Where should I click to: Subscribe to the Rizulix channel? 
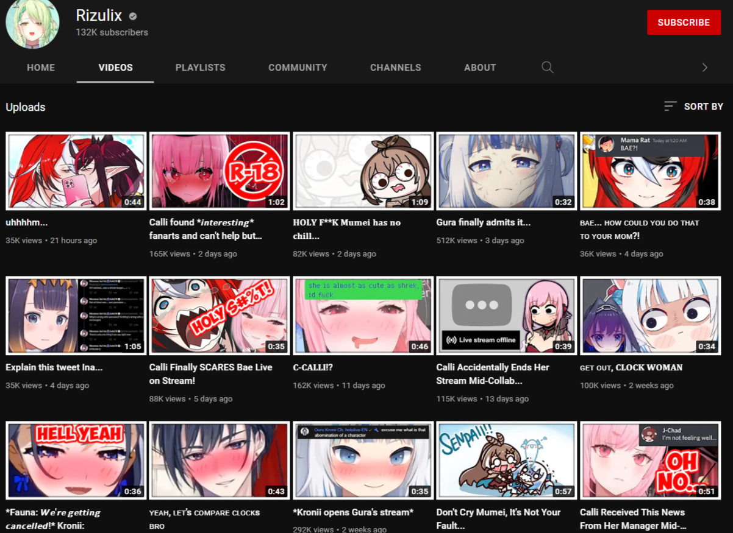coord(684,23)
